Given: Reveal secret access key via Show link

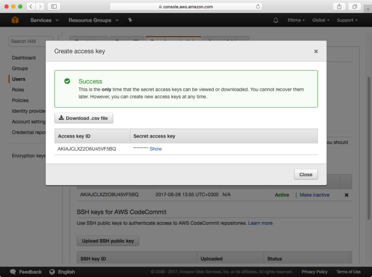Looking at the screenshot, I should click(x=155, y=149).
